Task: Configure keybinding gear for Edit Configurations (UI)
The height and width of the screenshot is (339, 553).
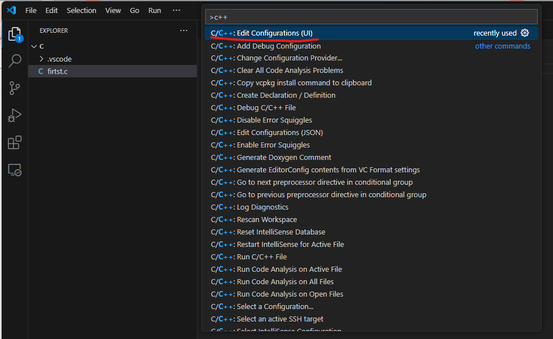Action: [x=525, y=33]
